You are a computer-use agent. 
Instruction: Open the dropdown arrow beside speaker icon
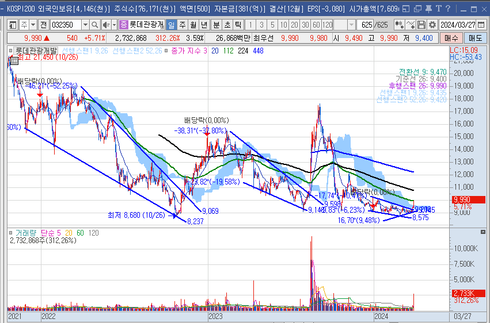click(115, 25)
